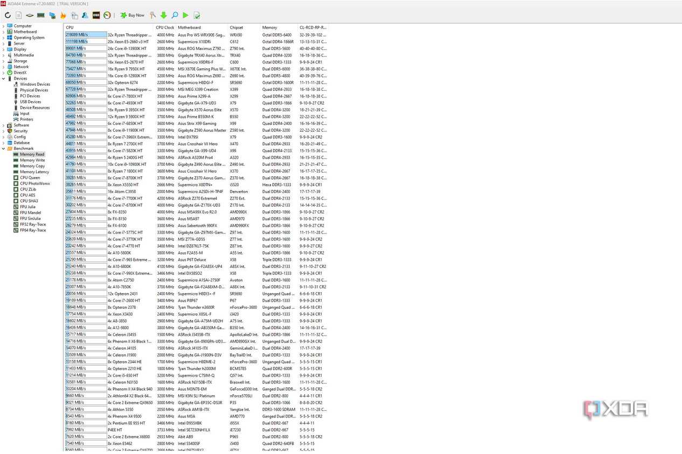The height and width of the screenshot is (454, 682).
Task: Click the gauge sensor icon in toolbar
Action: pyautogui.click(x=107, y=15)
